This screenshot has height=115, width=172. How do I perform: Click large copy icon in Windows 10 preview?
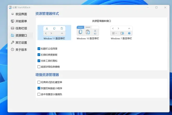81,32
